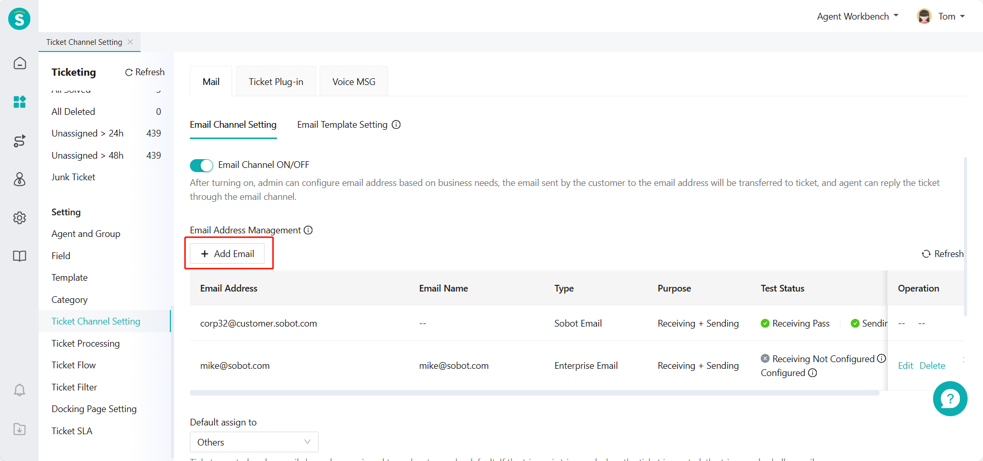Open the download tasks icon in sidebar
The height and width of the screenshot is (461, 983).
point(20,429)
